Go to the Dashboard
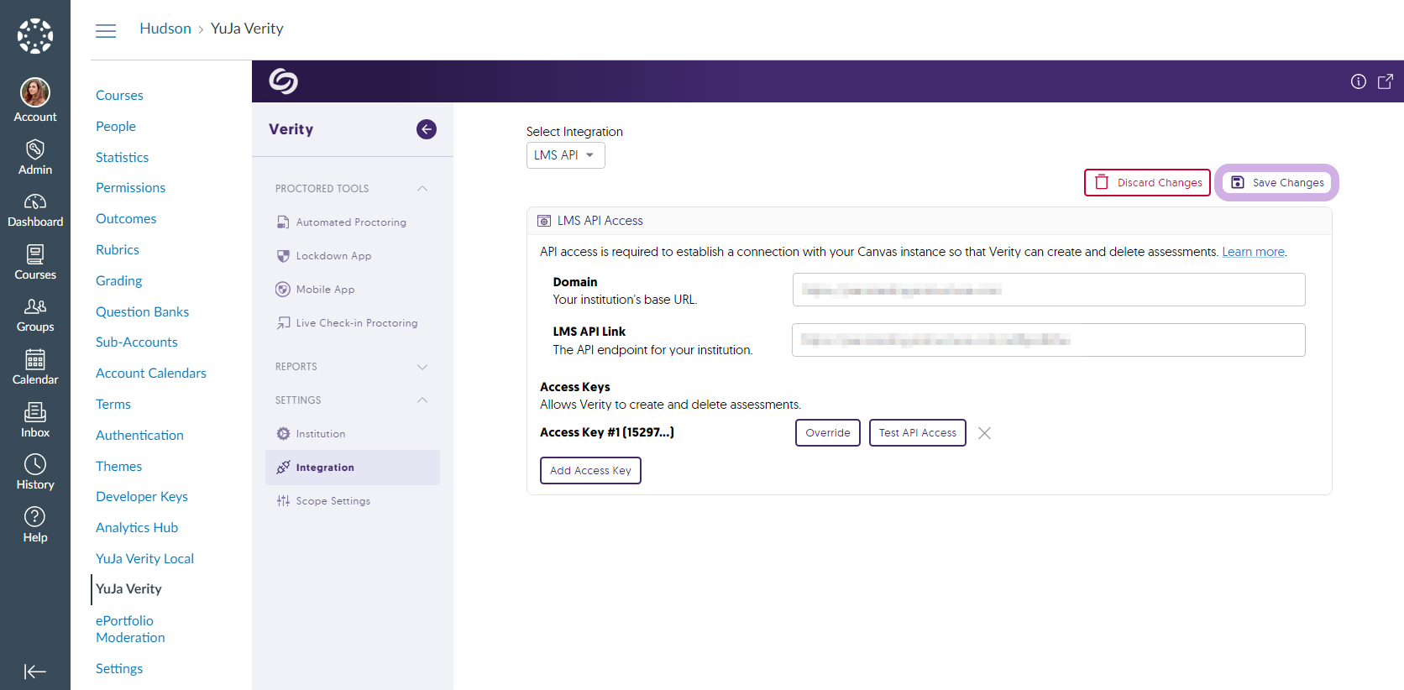Viewport: 1404px width, 690px height. [35, 211]
